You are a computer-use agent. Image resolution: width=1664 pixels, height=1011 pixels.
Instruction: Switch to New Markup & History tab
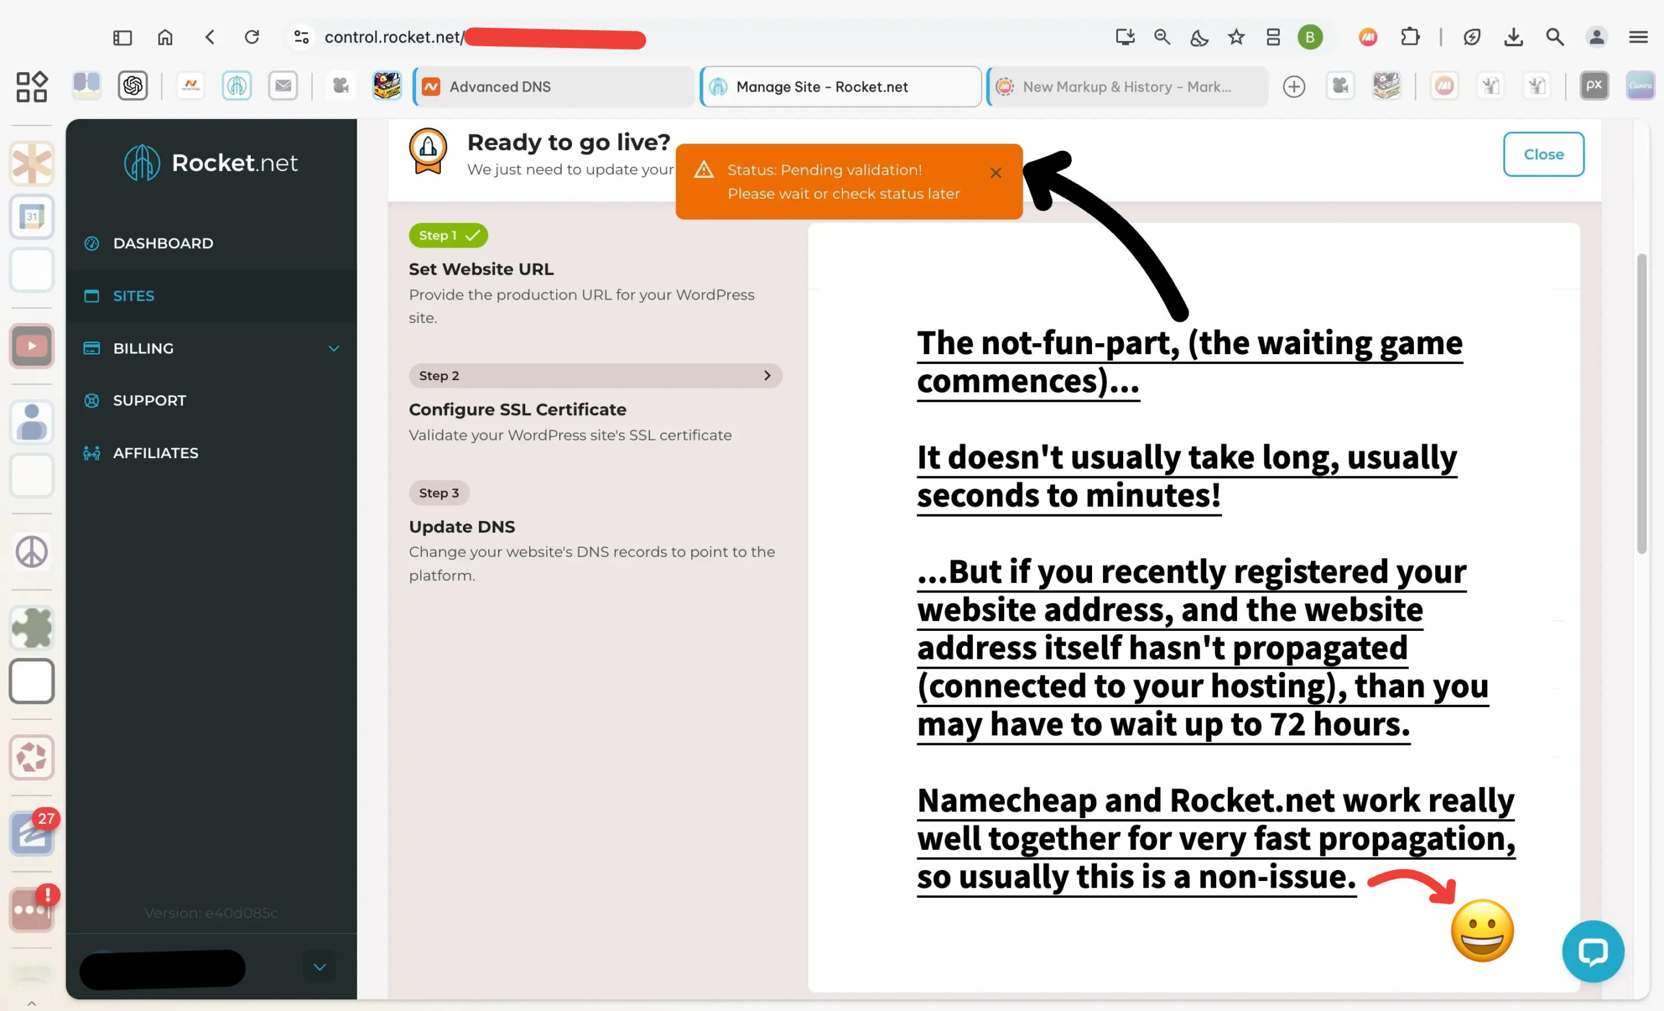point(1126,86)
